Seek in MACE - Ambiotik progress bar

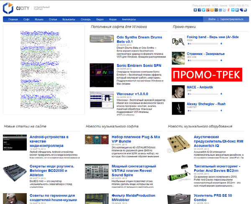pyautogui.click(x=204, y=94)
